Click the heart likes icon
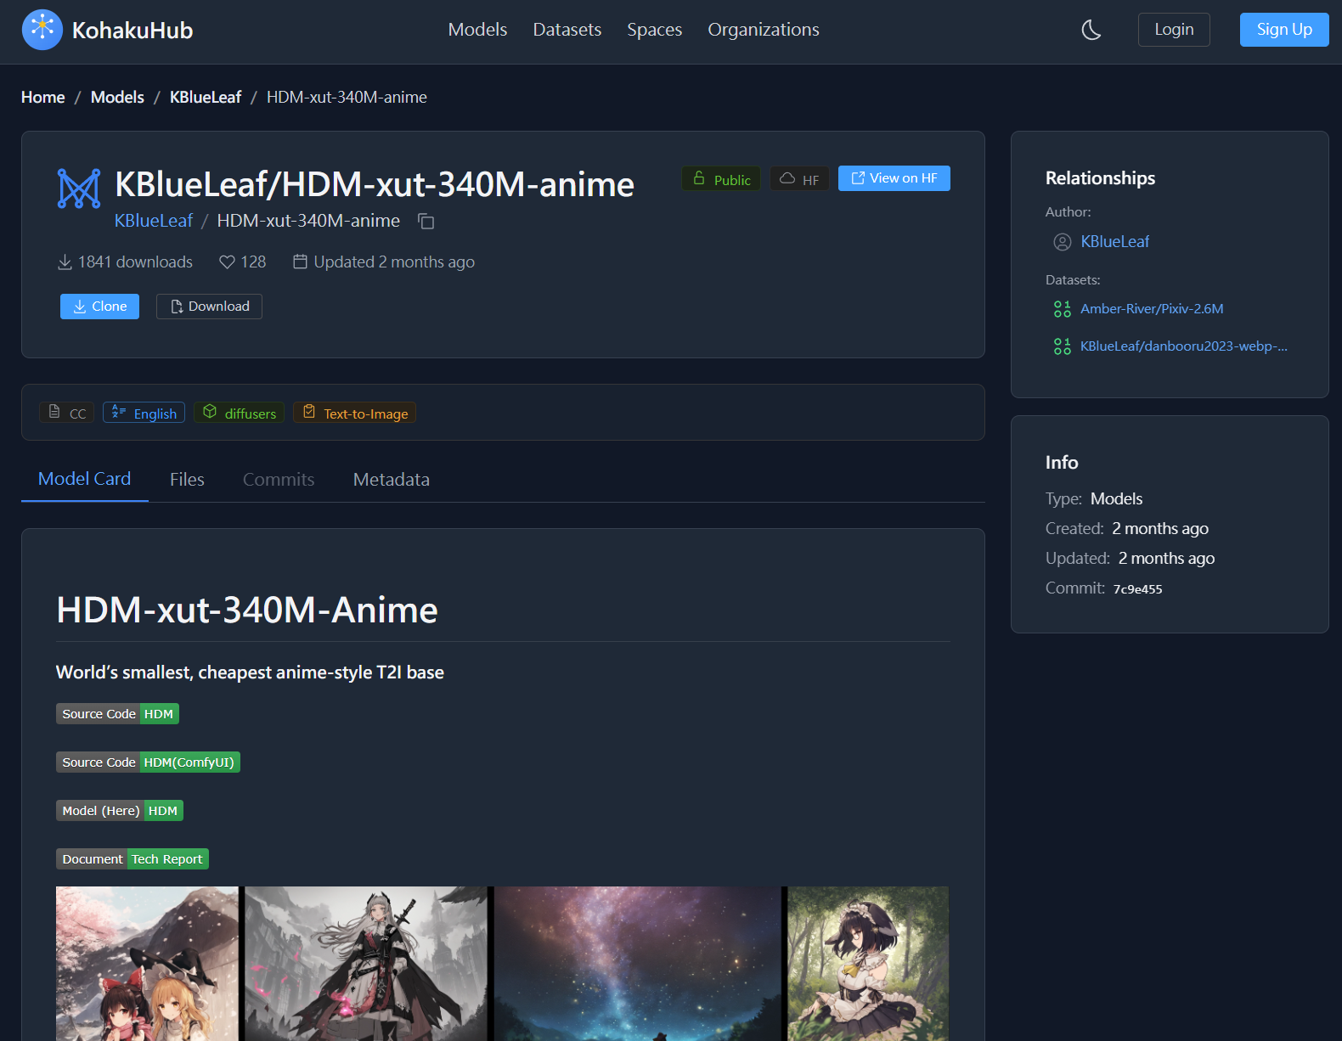 tap(227, 262)
